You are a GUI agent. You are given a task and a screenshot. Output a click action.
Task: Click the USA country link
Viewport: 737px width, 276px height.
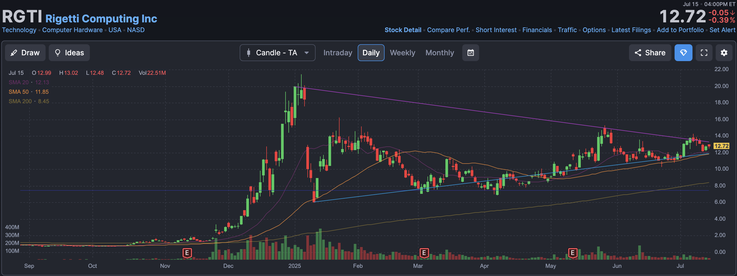tap(115, 30)
